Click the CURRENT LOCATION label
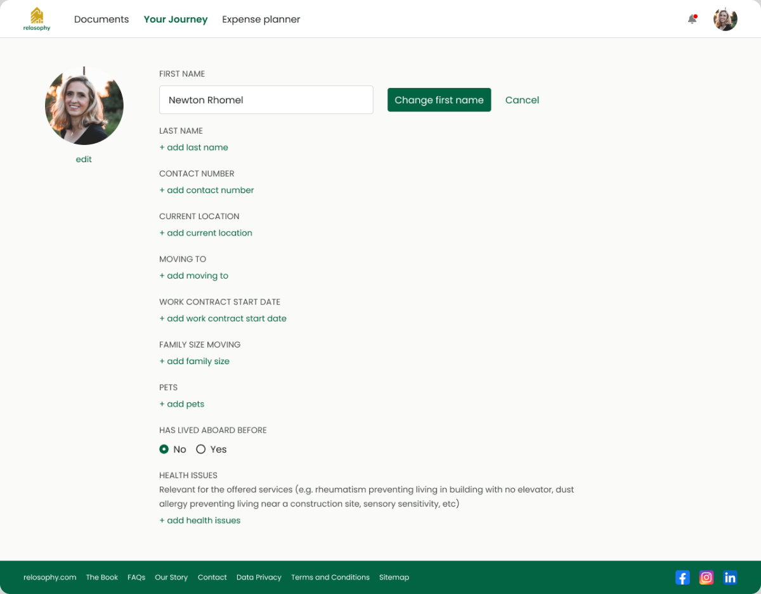This screenshot has width=761, height=594. (199, 217)
